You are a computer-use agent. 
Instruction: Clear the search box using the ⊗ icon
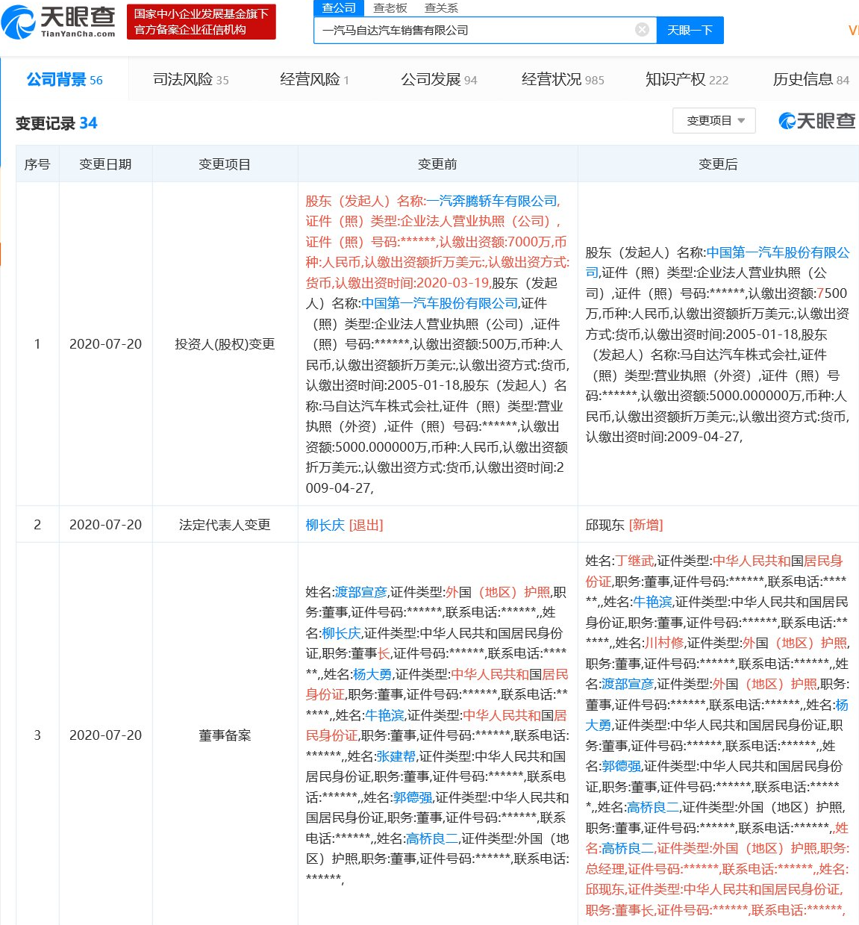[641, 29]
